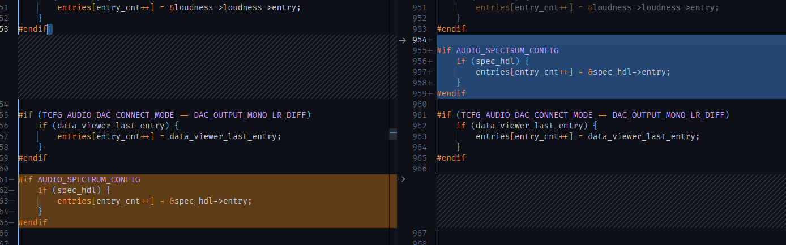This screenshot has width=786, height=245.
Task: Select line number 954 in the right gutter
Action: [420, 40]
